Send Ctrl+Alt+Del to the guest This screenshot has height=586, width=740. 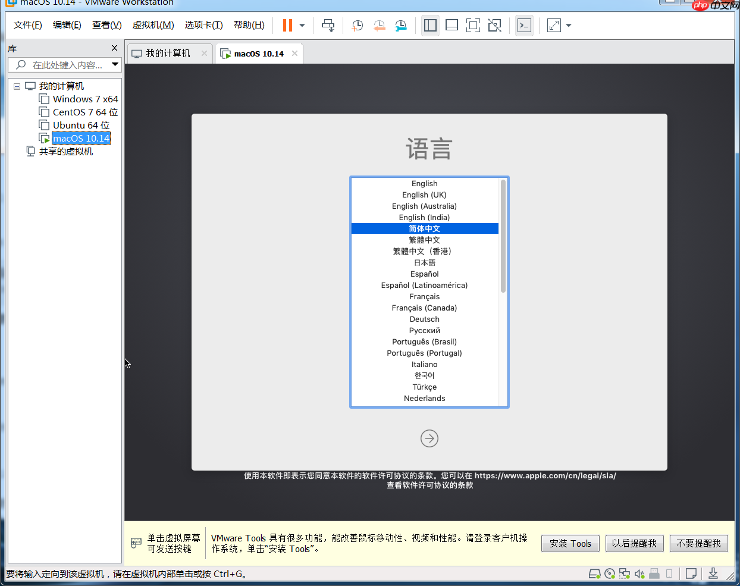coord(328,25)
